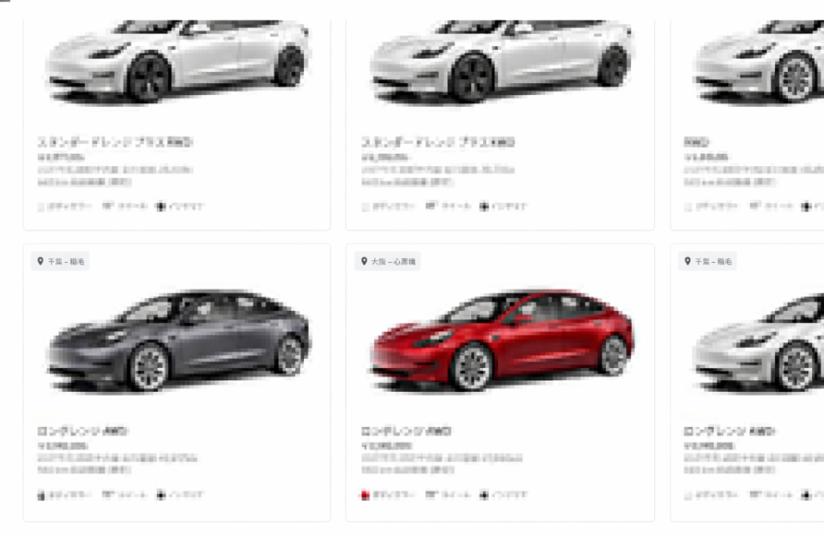Open the red car's ロングレンジ AWD title

coord(406,431)
